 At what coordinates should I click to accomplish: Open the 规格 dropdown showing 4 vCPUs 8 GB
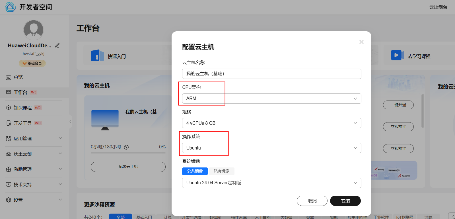[x=271, y=123]
